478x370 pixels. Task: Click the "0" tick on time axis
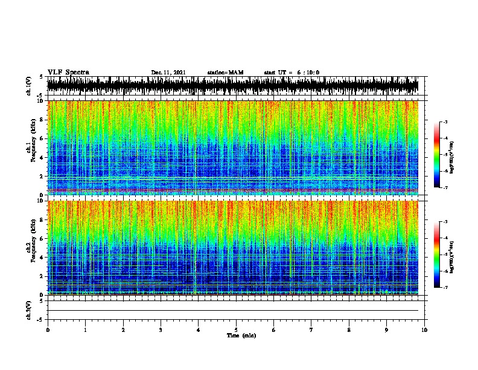click(48, 330)
